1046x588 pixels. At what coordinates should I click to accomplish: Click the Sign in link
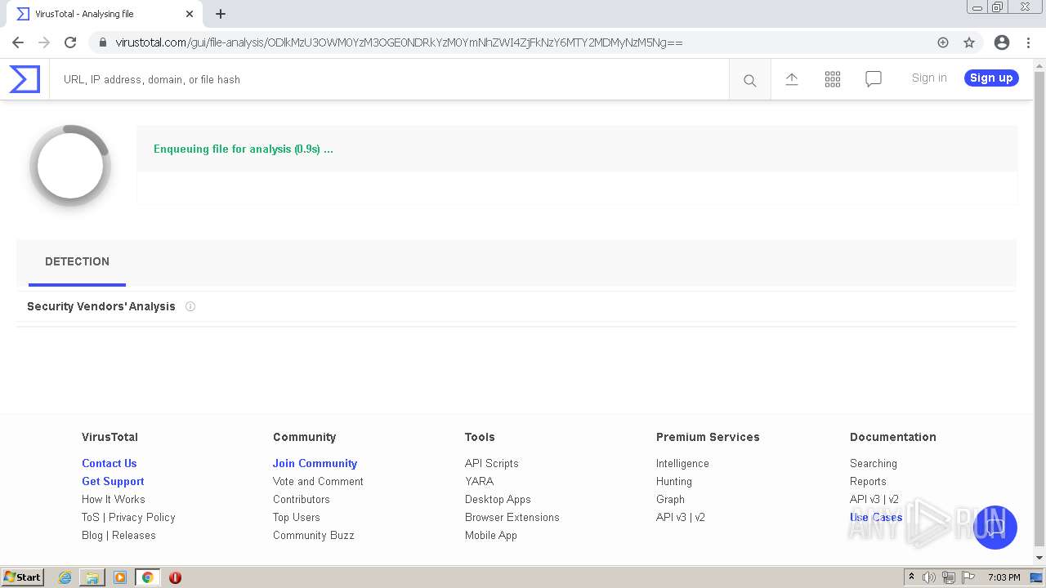point(929,78)
